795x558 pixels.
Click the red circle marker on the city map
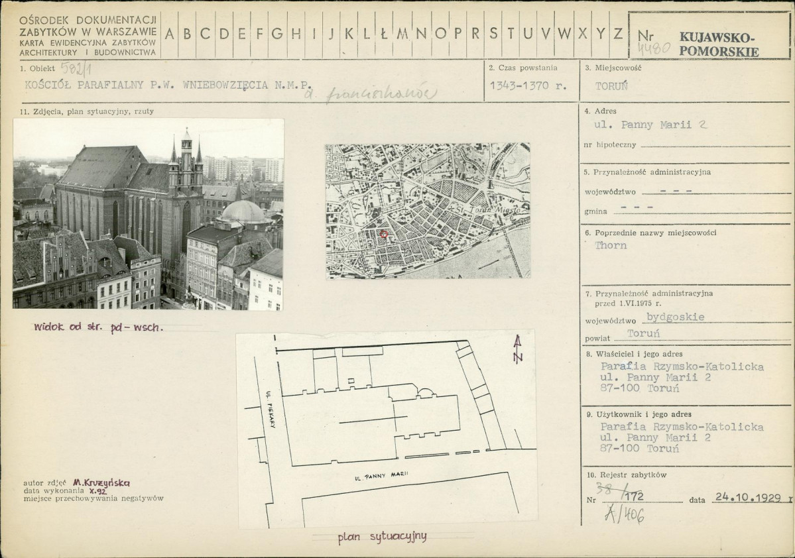click(384, 234)
